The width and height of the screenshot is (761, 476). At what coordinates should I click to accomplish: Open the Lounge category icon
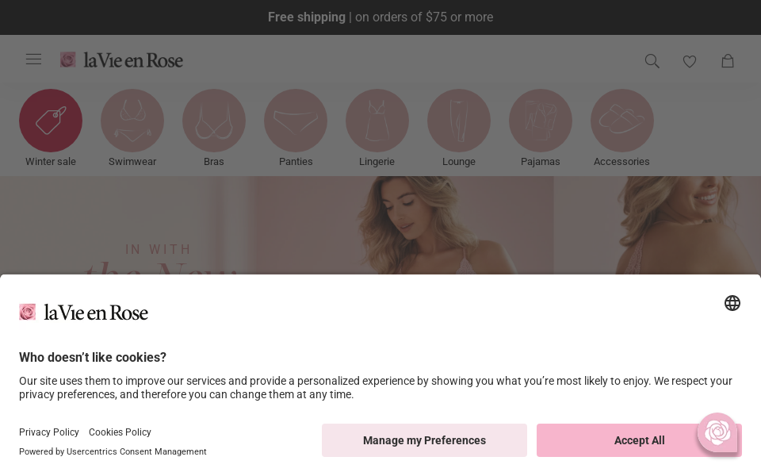coord(459,121)
